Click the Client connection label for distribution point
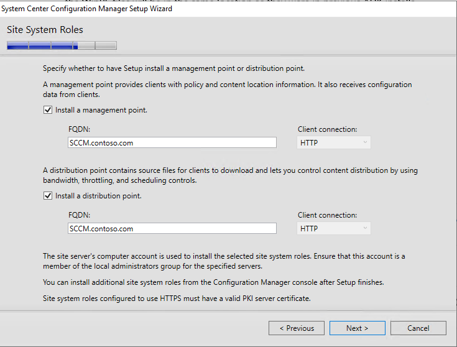The height and width of the screenshot is (347, 457). (327, 215)
